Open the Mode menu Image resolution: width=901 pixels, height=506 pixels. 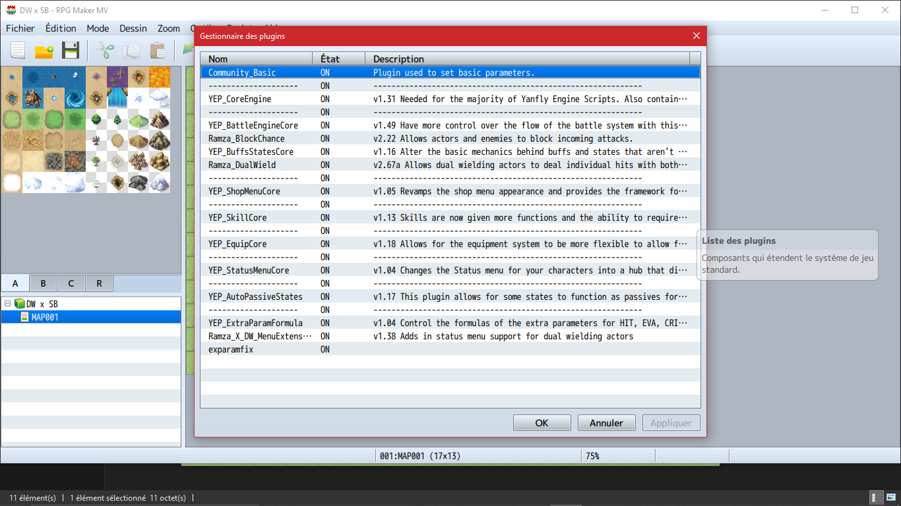[98, 28]
